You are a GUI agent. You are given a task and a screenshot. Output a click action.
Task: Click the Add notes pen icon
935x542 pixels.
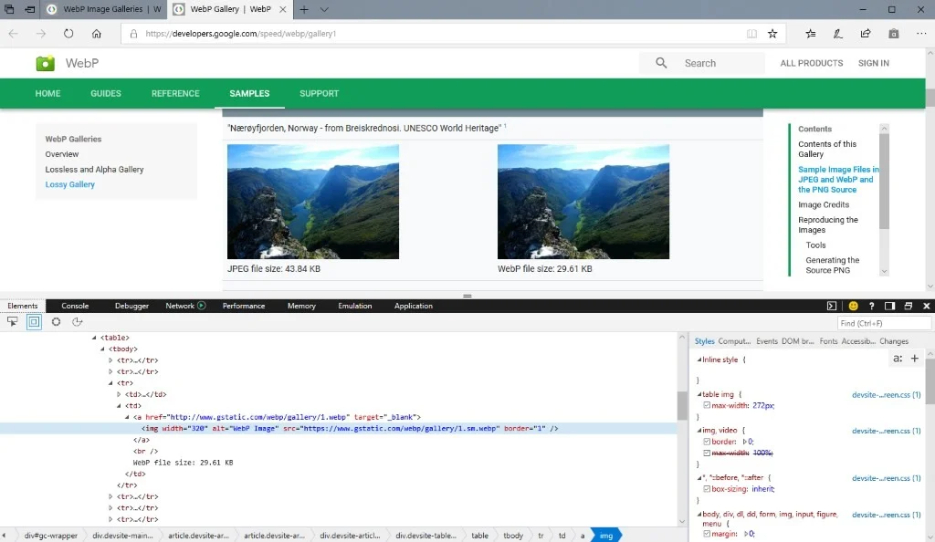838,34
